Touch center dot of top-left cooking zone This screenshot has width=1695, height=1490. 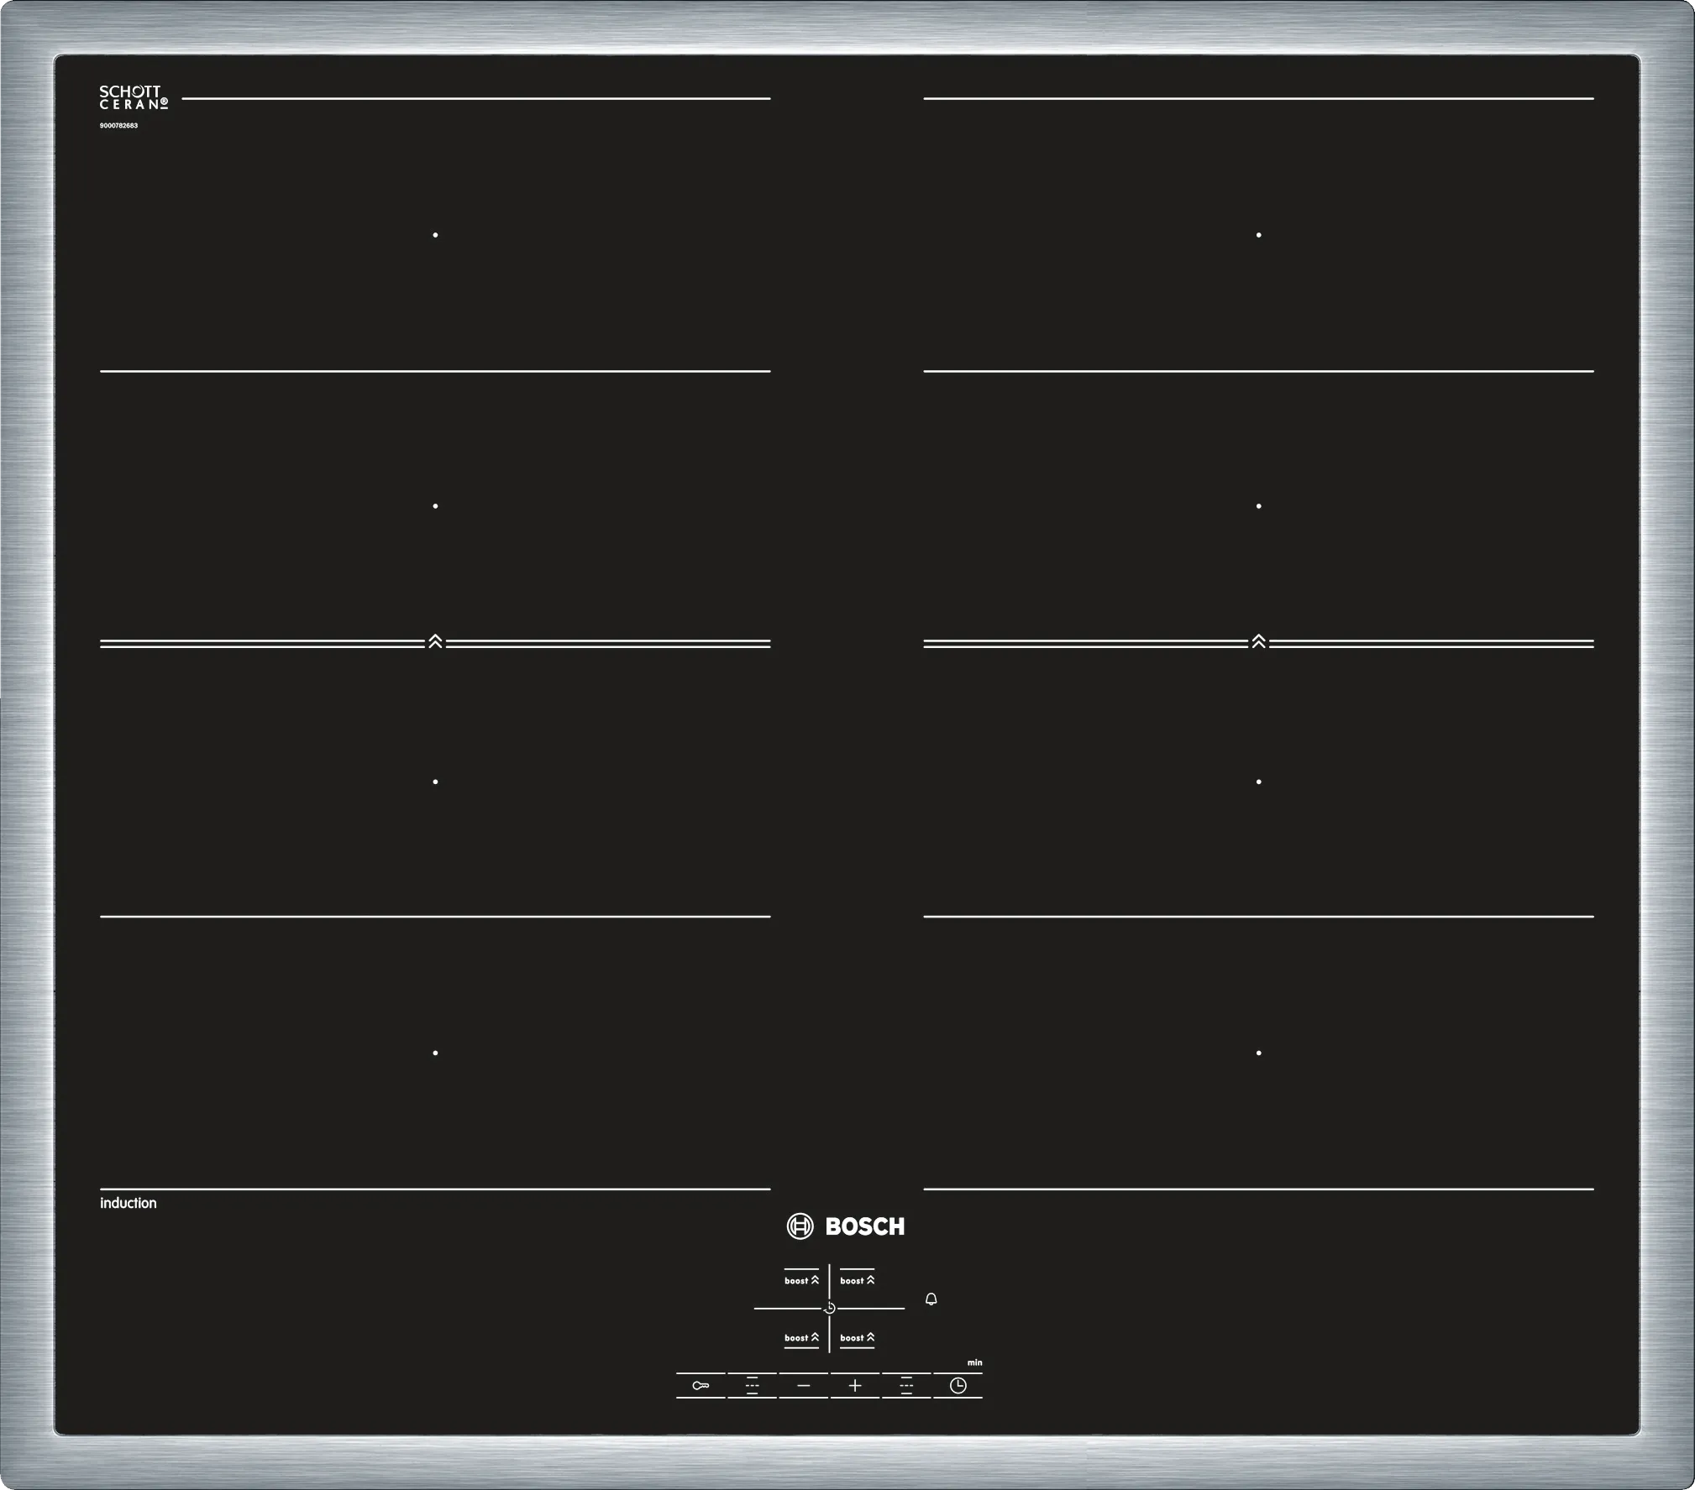coord(435,235)
